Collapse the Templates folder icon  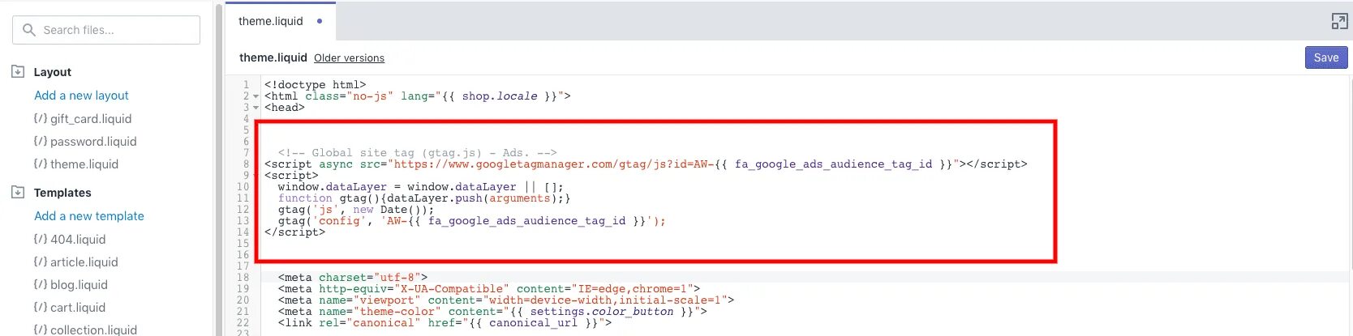tap(18, 192)
